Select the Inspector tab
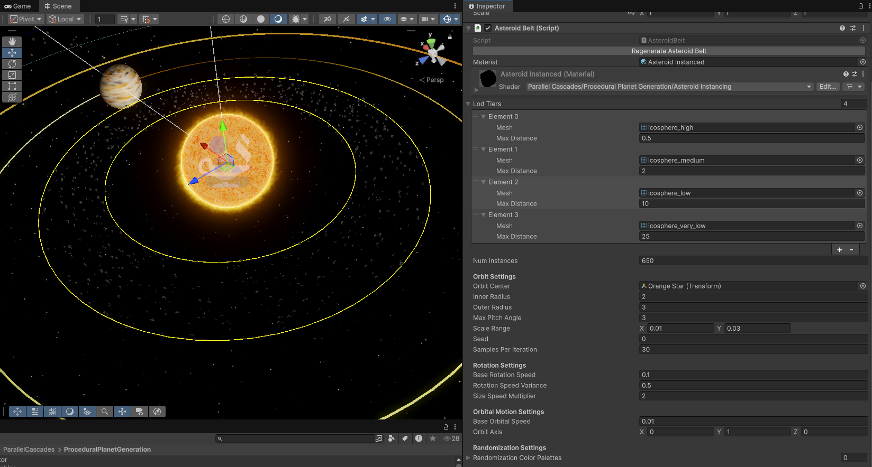Viewport: 872px width, 467px height. 487,6
